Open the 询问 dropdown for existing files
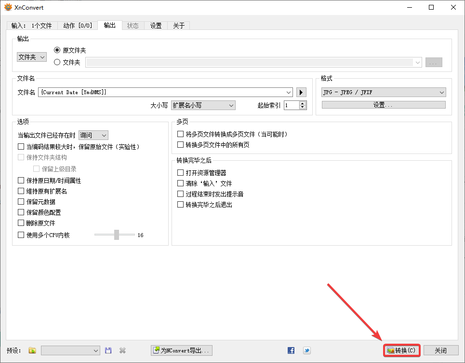 93,135
